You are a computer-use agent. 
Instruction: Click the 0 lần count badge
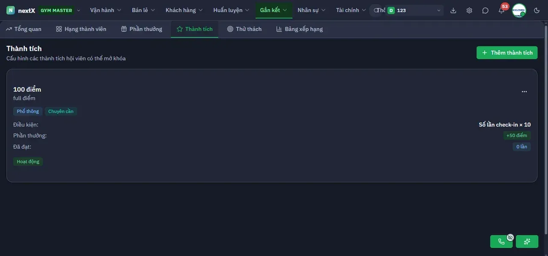click(x=521, y=147)
